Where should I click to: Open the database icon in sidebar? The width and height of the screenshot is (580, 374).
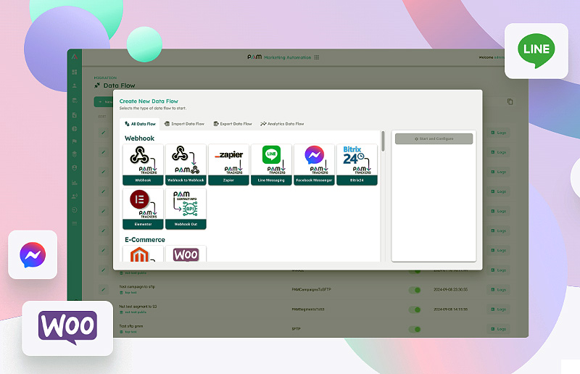coord(75,100)
